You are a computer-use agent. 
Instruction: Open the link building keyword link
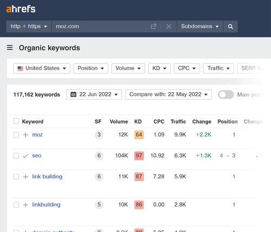click(47, 177)
